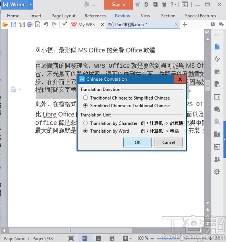Click the document restriction lock icon in sidebar
This screenshot has width=226, height=242.
coord(217,84)
